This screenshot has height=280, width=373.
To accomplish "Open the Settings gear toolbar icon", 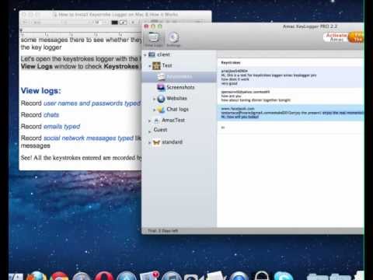I will pos(173,39).
